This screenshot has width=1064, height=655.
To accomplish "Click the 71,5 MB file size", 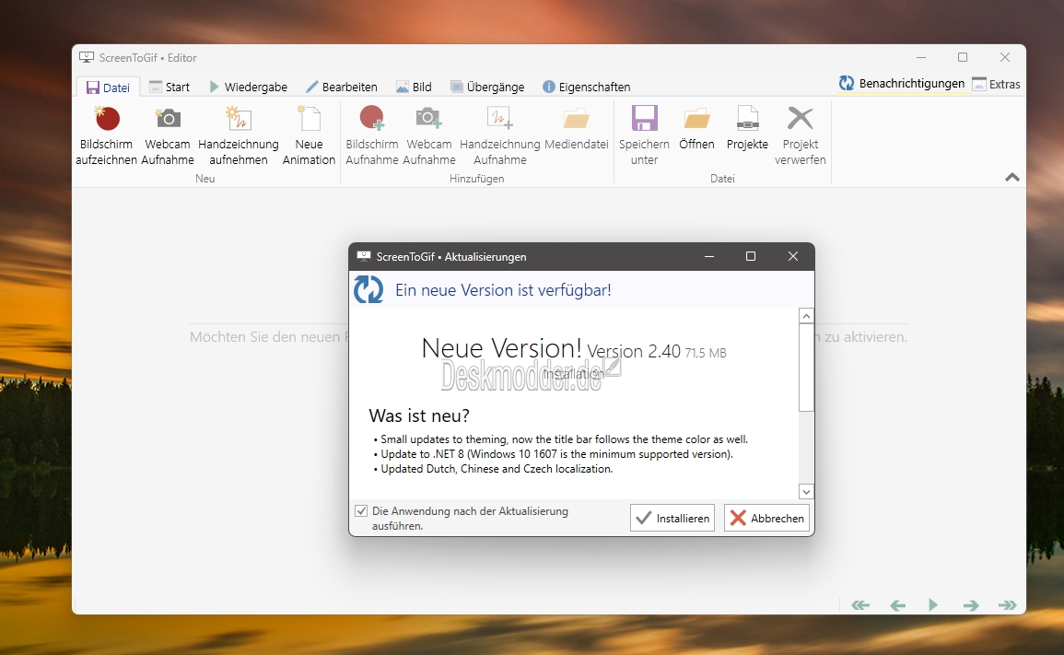I will [x=706, y=353].
